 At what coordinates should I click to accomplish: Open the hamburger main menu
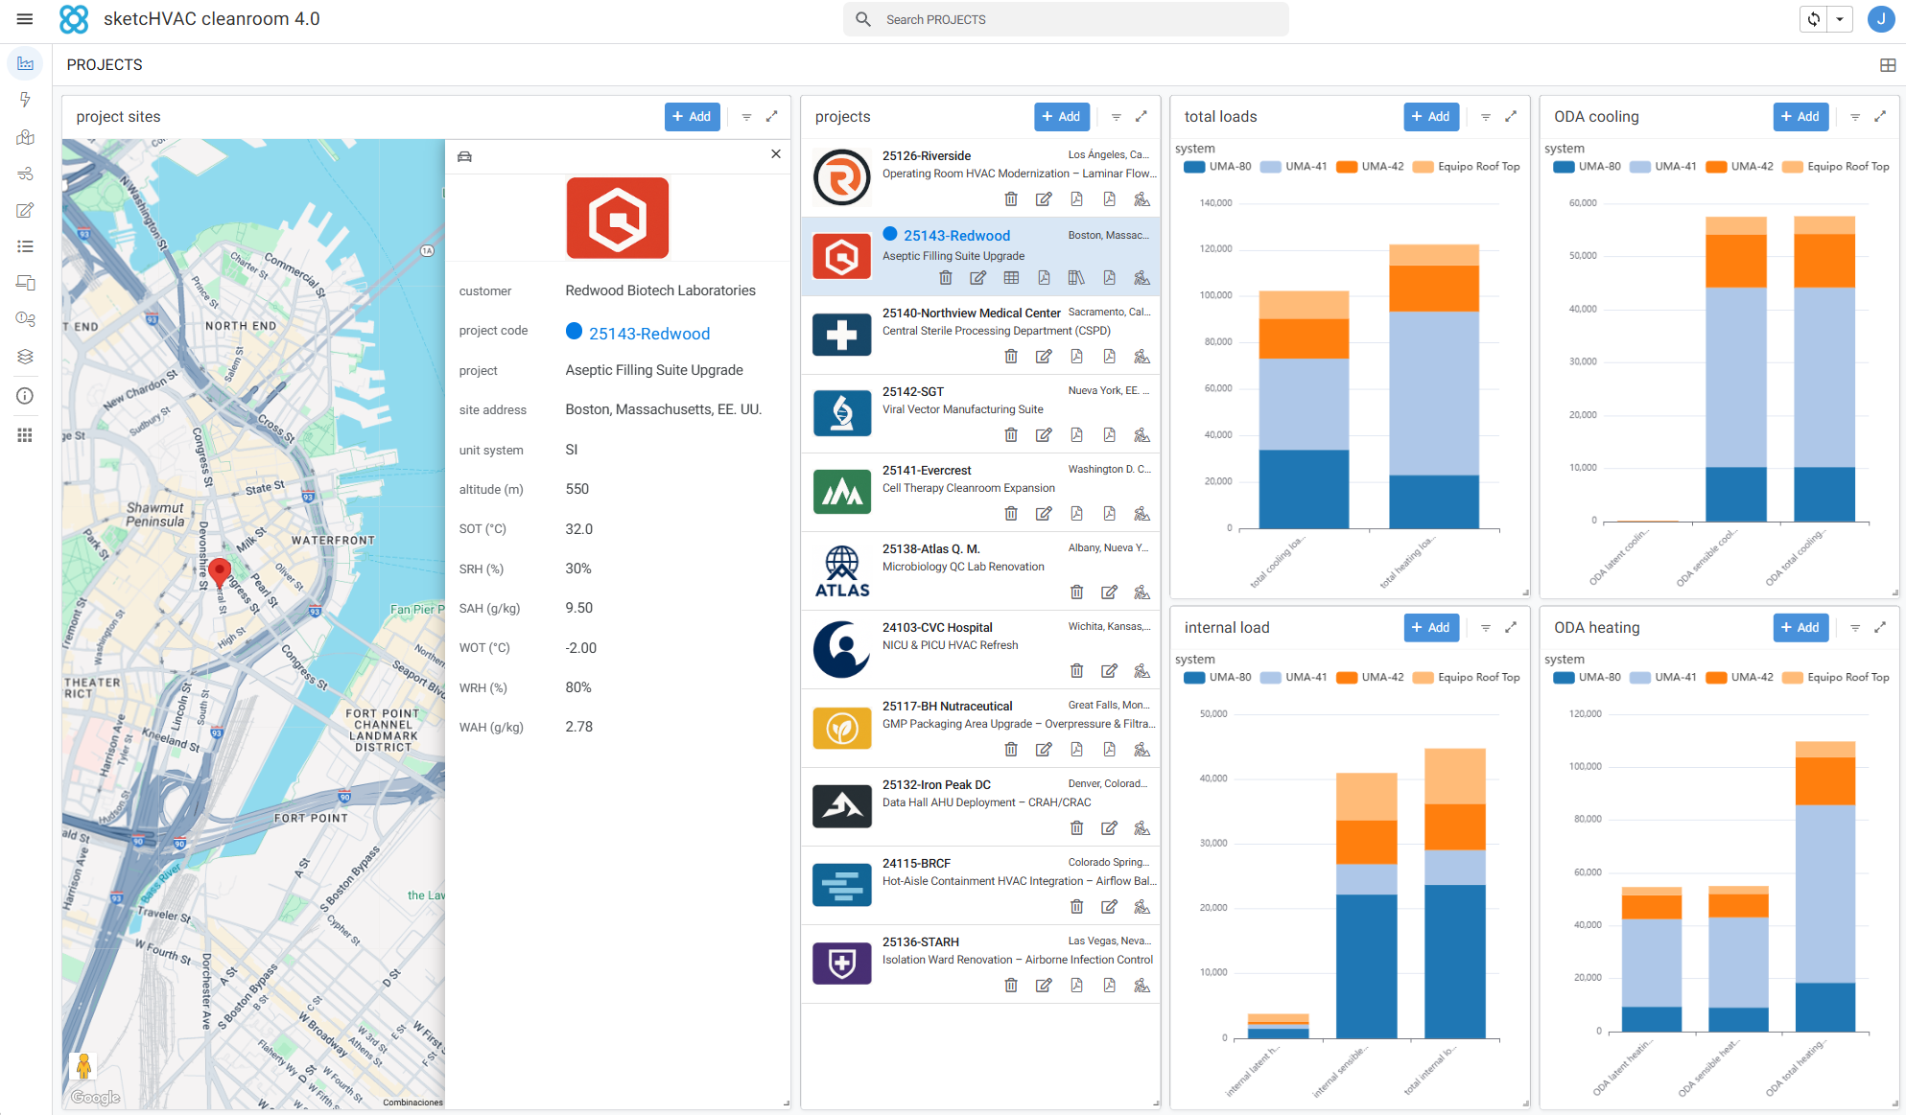point(25,19)
